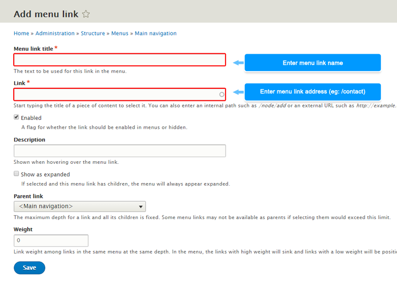The width and height of the screenshot is (397, 284).
Task: Toggle the Enabled checkbox
Action: tap(16, 117)
